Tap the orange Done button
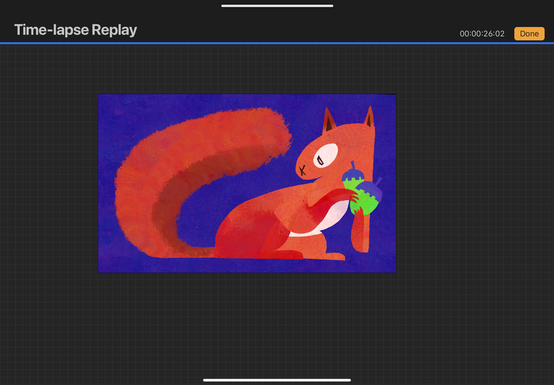The image size is (554, 385). [529, 33]
